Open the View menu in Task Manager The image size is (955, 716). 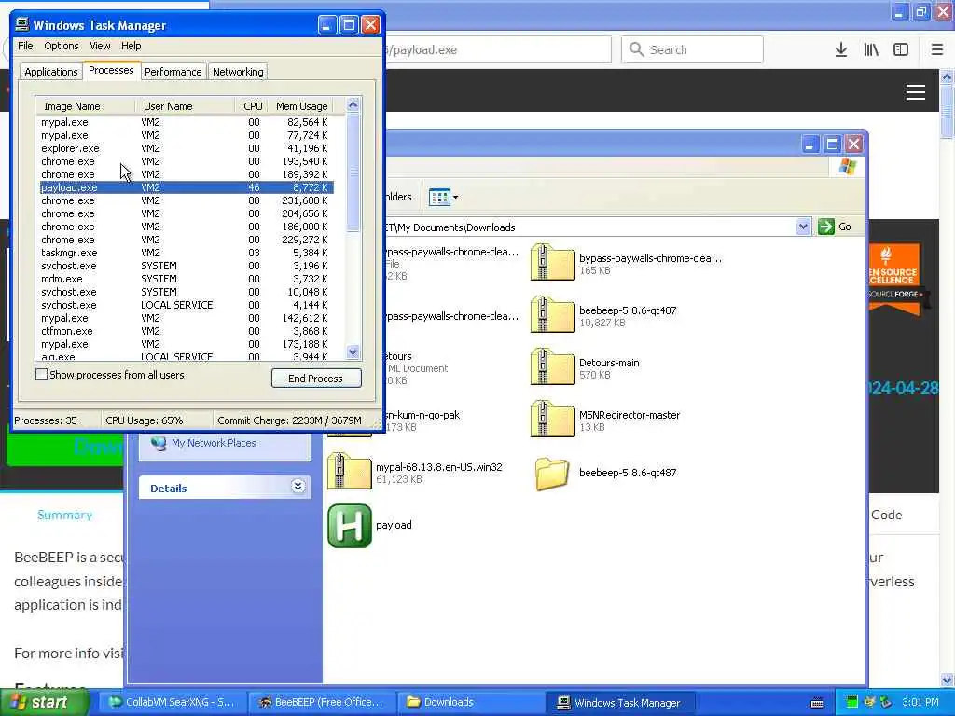pos(100,46)
